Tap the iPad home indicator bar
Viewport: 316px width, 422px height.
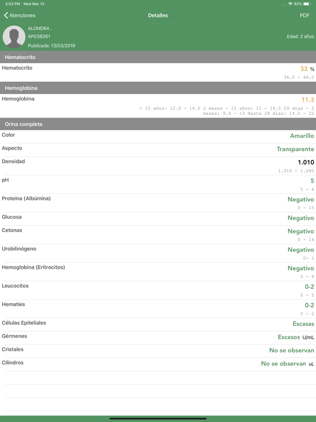[158, 419]
